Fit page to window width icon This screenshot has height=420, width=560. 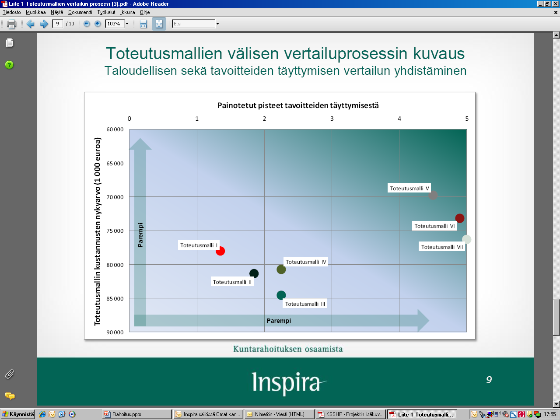click(143, 24)
